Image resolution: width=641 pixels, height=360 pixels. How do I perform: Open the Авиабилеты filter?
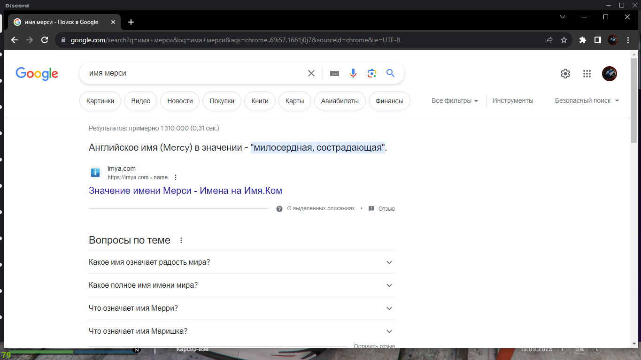(340, 101)
